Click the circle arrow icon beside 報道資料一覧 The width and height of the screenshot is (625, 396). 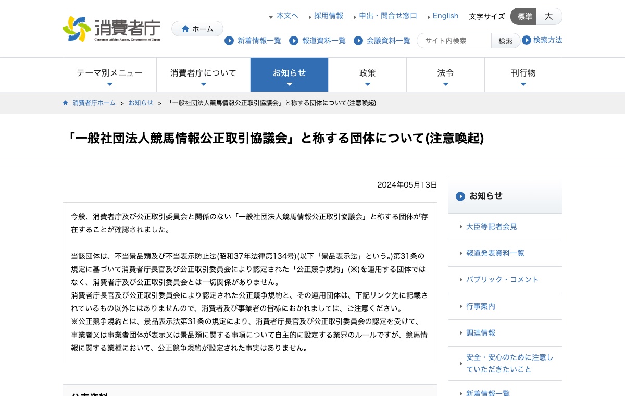tap(294, 41)
